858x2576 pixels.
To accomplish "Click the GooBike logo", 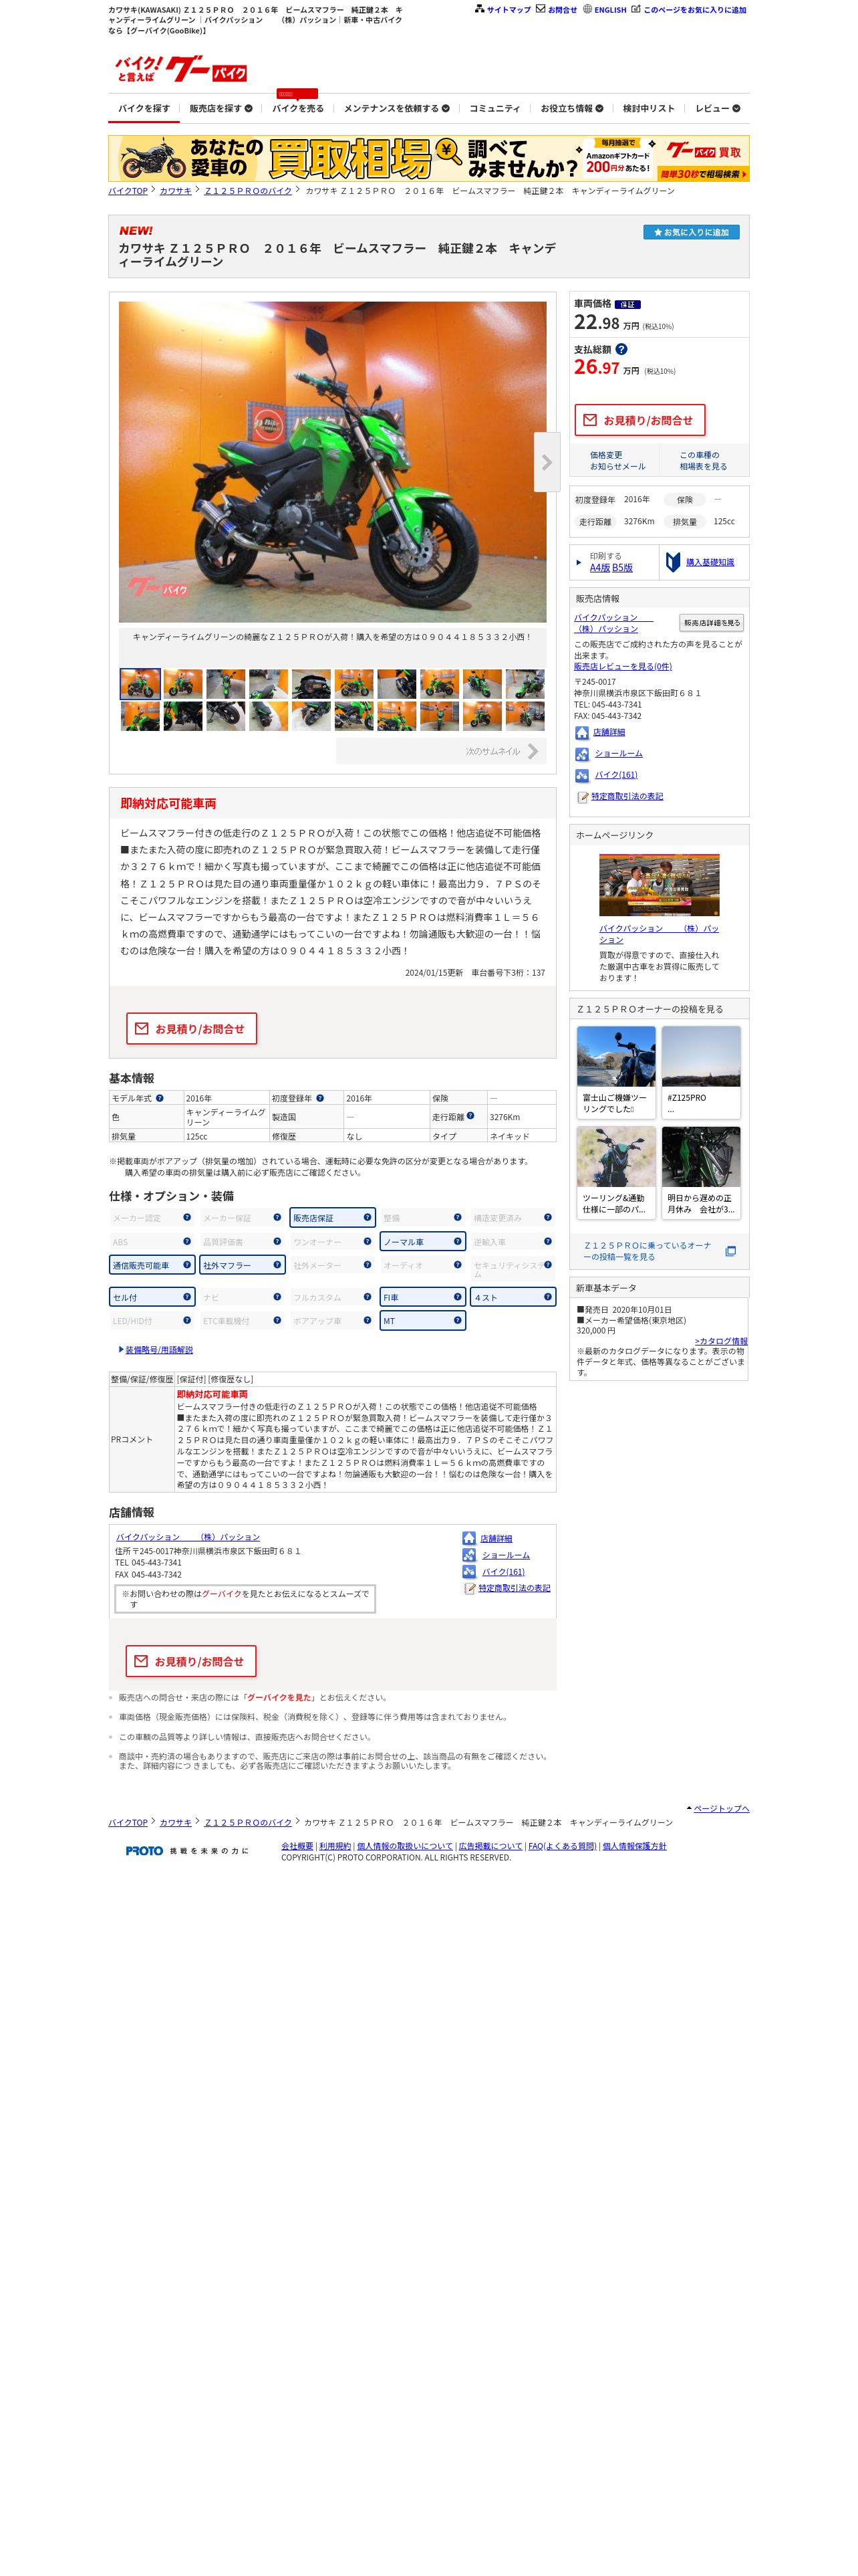I will tap(181, 69).
